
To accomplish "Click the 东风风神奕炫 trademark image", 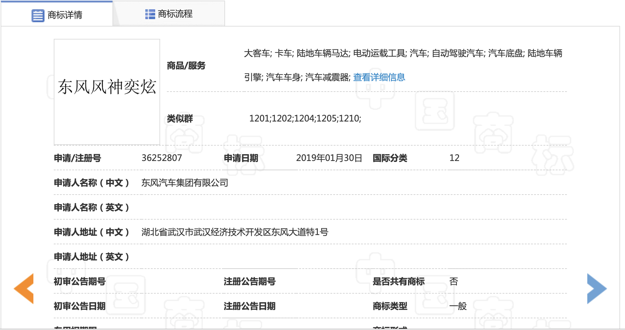I will coord(107,92).
